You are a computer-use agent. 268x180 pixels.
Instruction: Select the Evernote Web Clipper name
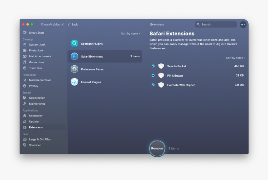click(x=181, y=85)
